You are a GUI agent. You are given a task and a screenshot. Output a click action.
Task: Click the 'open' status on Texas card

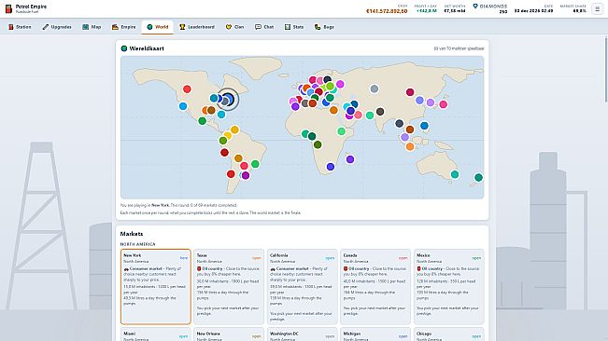256,258
